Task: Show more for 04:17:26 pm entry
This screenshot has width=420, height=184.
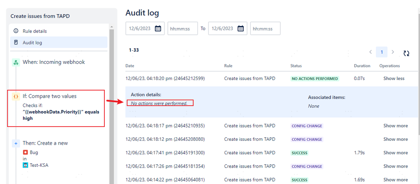Action: pos(396,166)
